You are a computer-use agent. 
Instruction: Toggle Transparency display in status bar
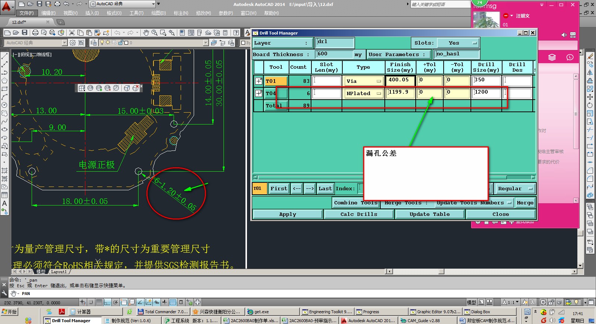(173, 302)
